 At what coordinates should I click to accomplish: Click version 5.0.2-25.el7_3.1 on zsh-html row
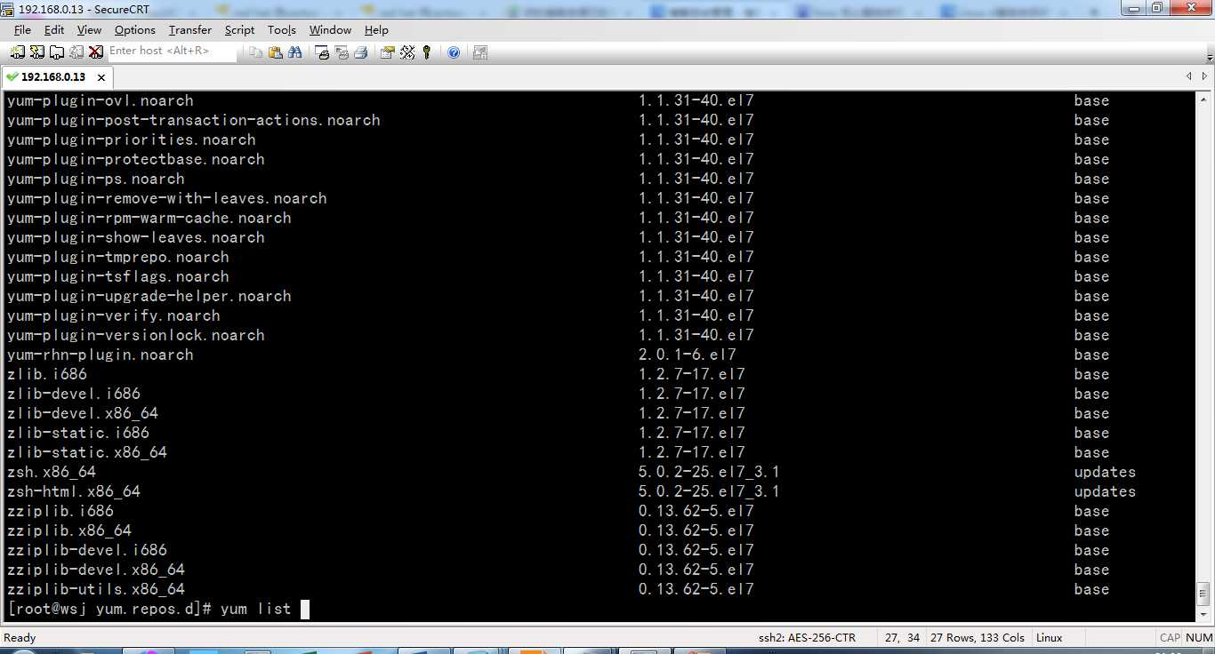709,491
